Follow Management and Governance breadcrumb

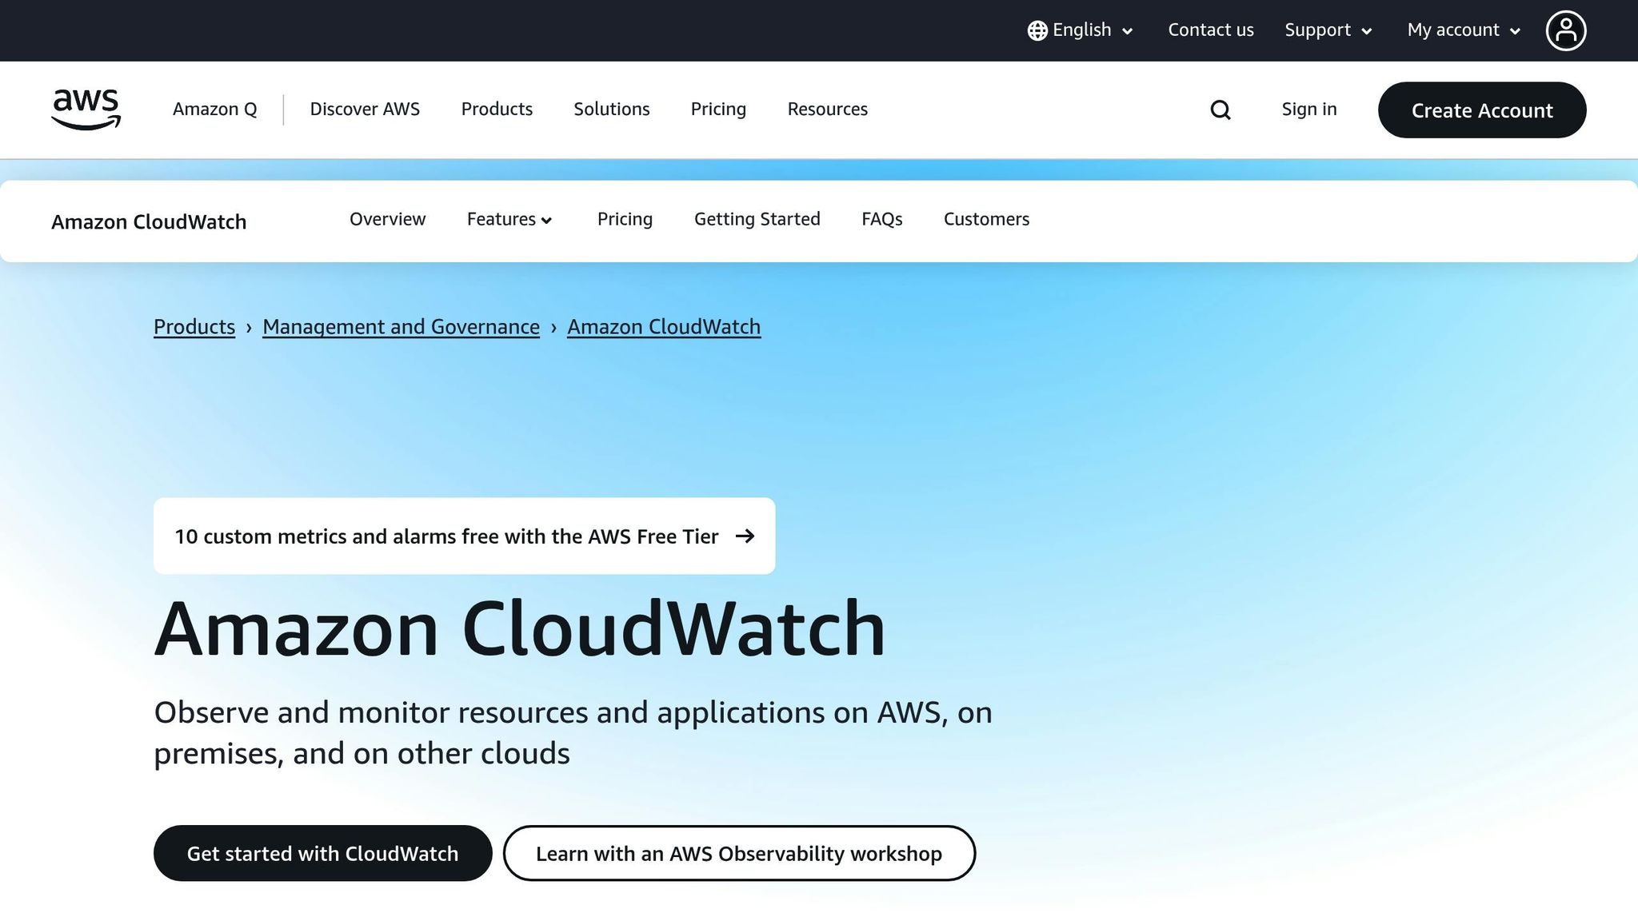click(x=401, y=327)
